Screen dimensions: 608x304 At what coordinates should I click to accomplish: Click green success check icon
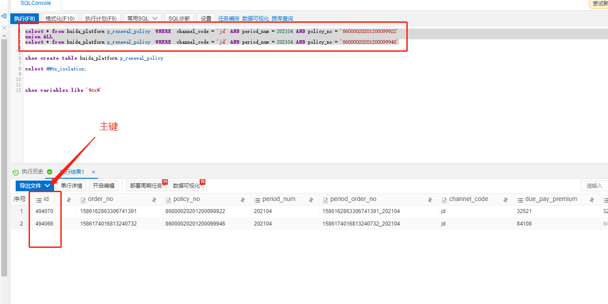50,172
